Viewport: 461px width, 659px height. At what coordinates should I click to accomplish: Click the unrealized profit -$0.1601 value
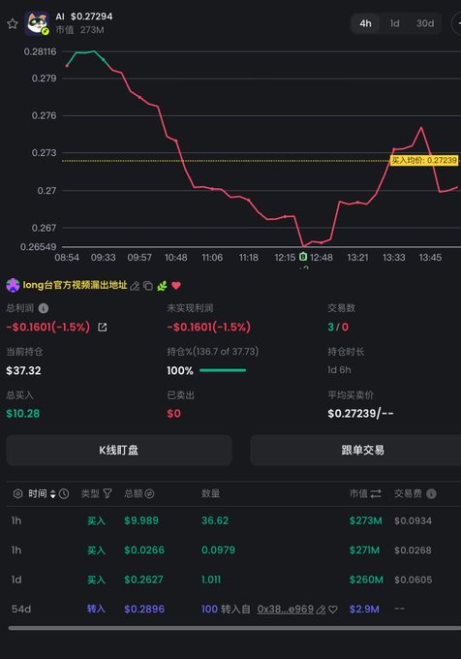208,327
